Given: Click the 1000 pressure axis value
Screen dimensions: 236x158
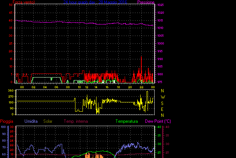Looking at the screenshot, I should click(161, 43).
